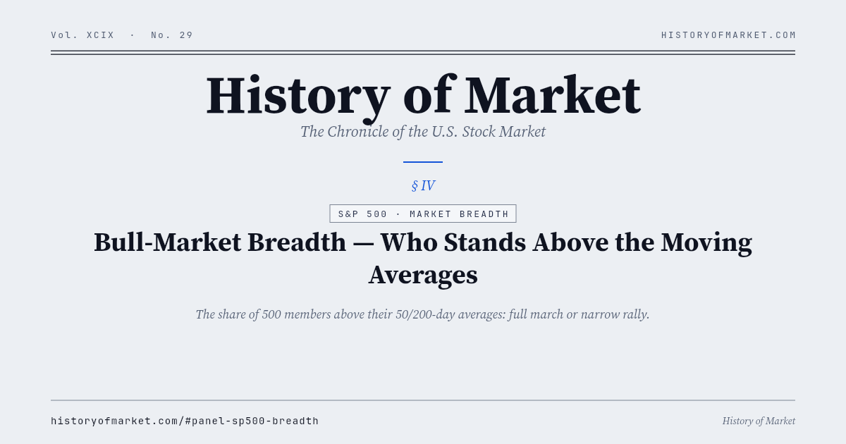Click the italic 'History of Market' footer credit

click(759, 421)
